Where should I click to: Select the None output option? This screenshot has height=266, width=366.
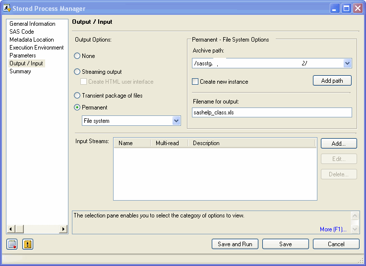point(77,56)
